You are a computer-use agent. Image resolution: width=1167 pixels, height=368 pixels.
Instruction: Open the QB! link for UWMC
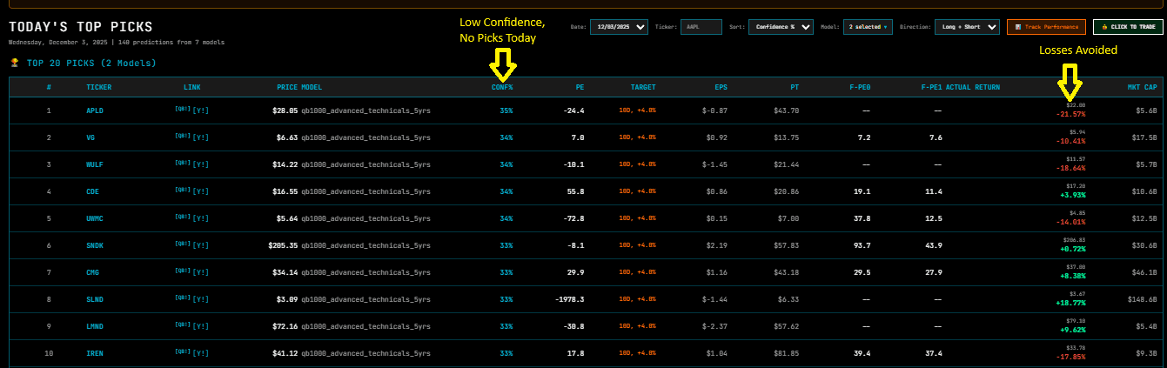(182, 218)
